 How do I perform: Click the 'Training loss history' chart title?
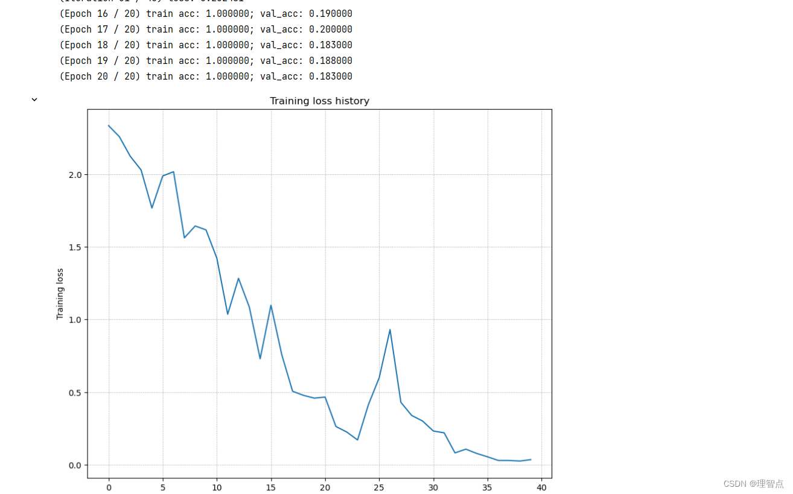[x=319, y=101]
